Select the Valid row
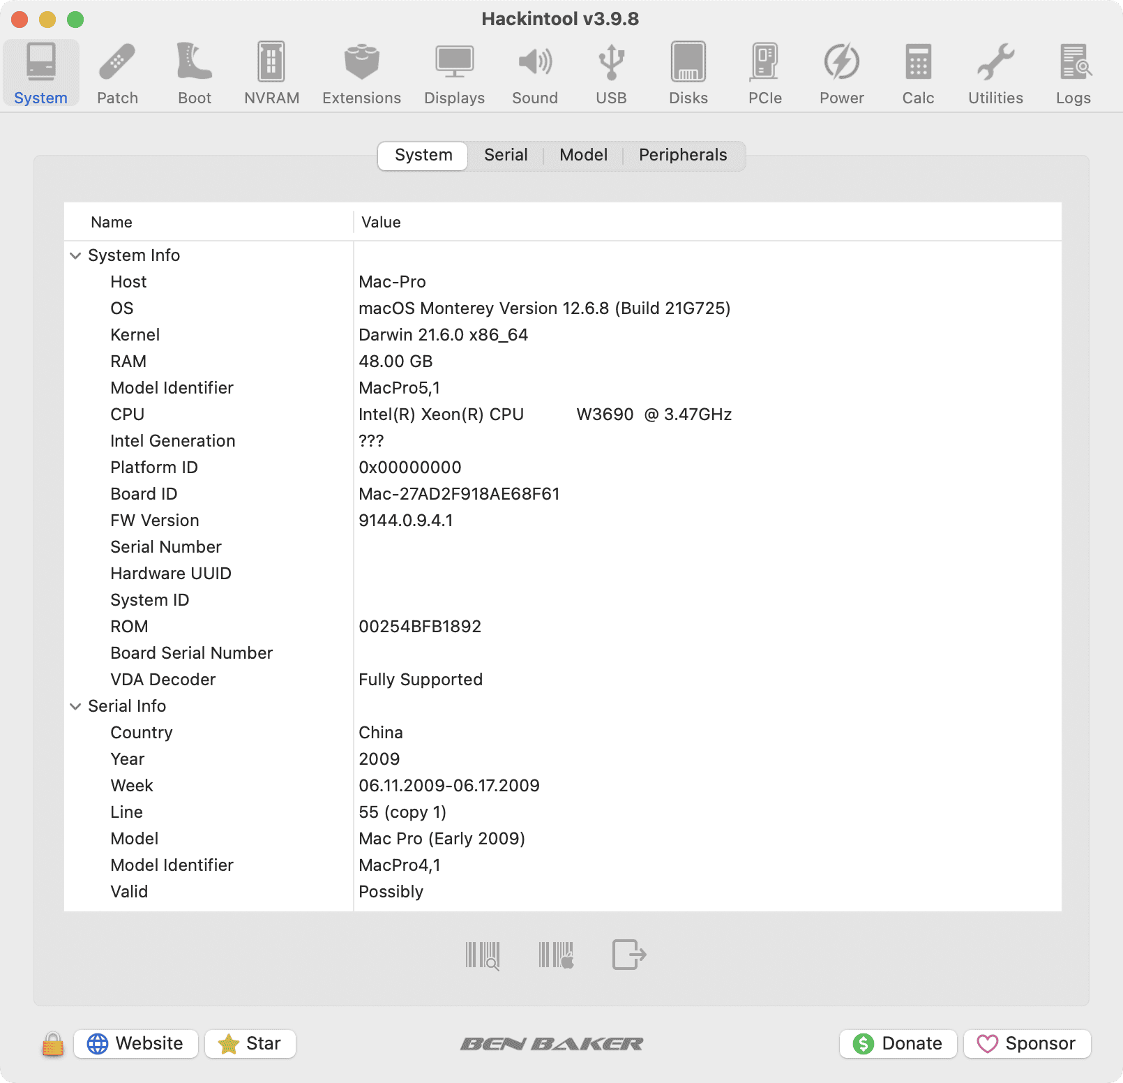This screenshot has height=1083, width=1123. [563, 892]
